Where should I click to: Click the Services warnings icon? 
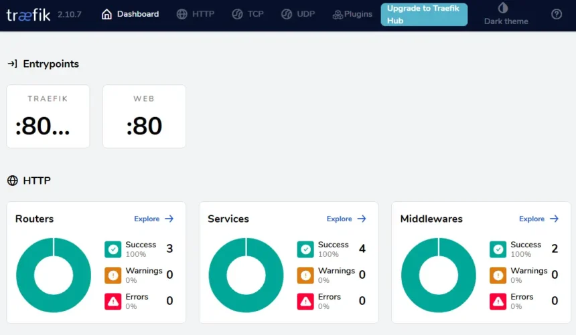pos(305,275)
